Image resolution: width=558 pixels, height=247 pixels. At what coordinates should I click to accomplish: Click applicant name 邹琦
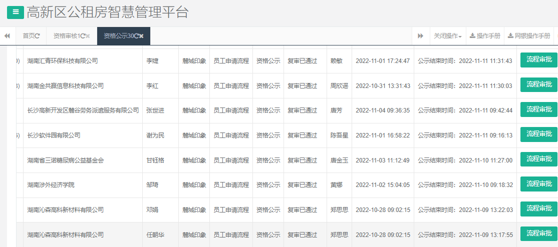[x=152, y=185]
